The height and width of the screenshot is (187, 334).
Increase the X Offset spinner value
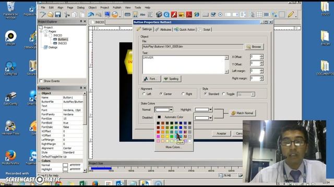(261, 56)
